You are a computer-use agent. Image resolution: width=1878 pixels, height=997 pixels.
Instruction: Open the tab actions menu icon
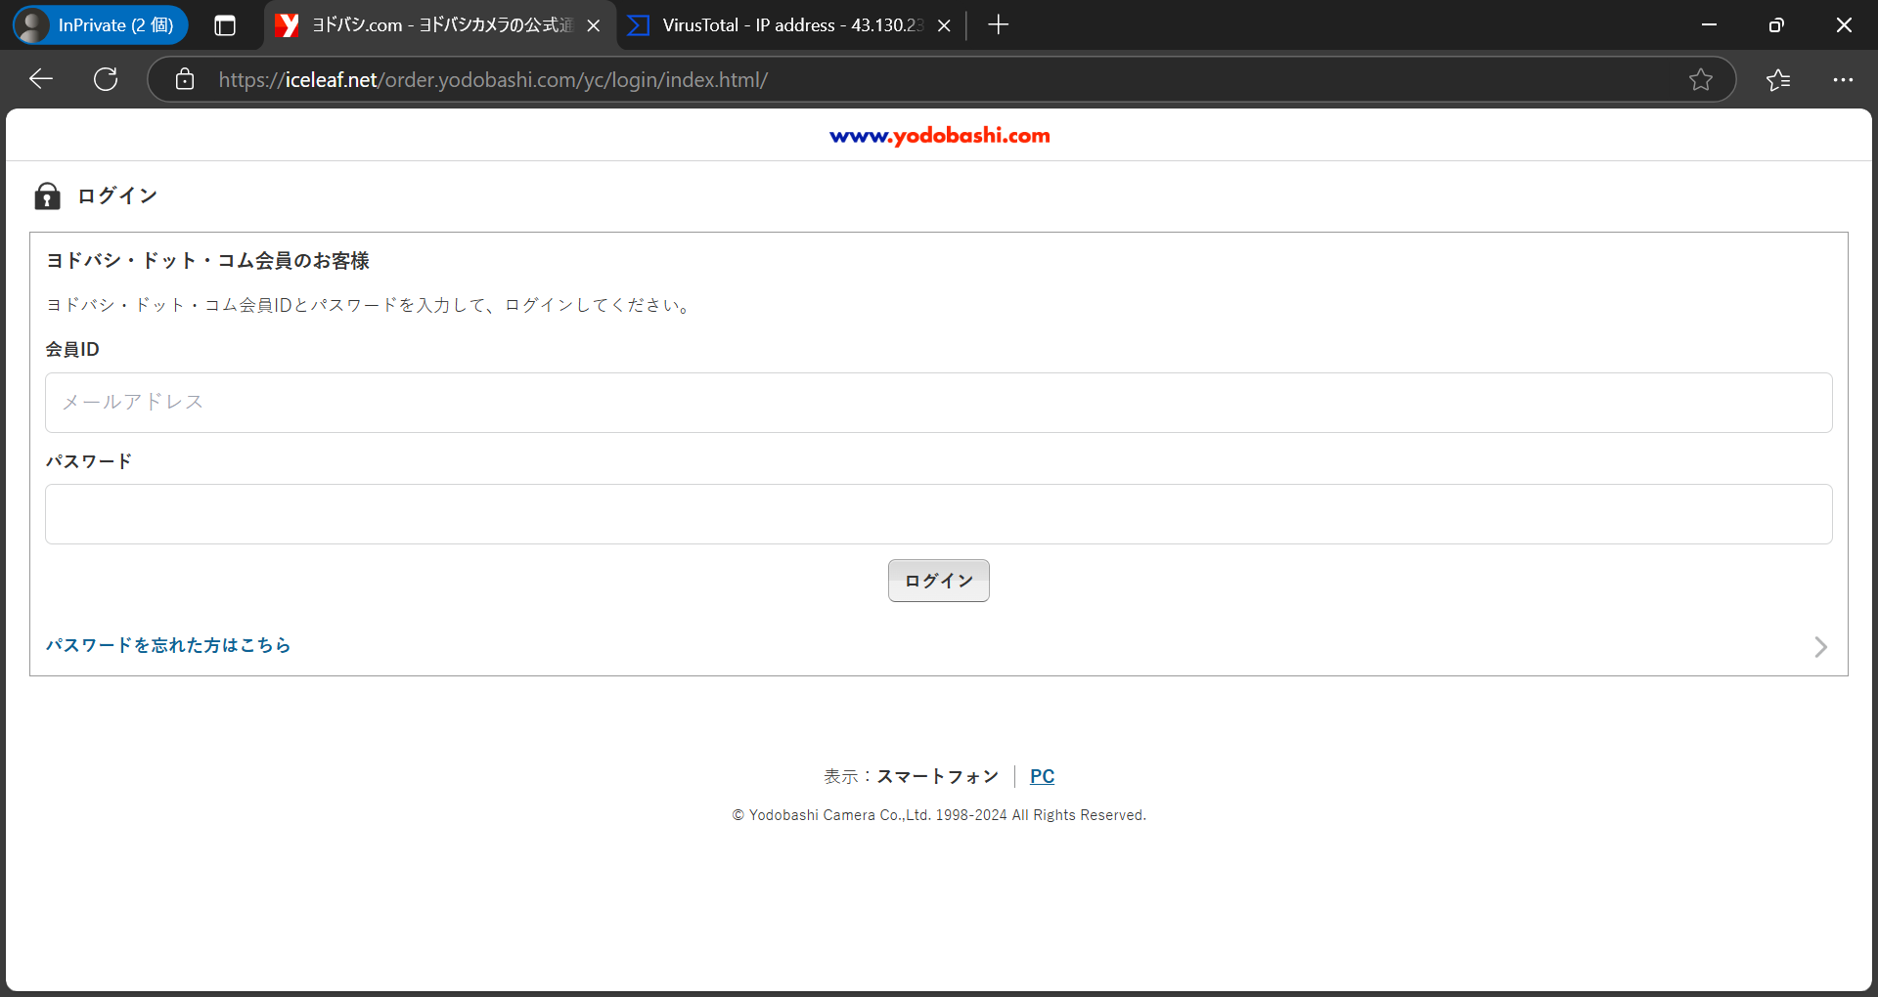(225, 25)
